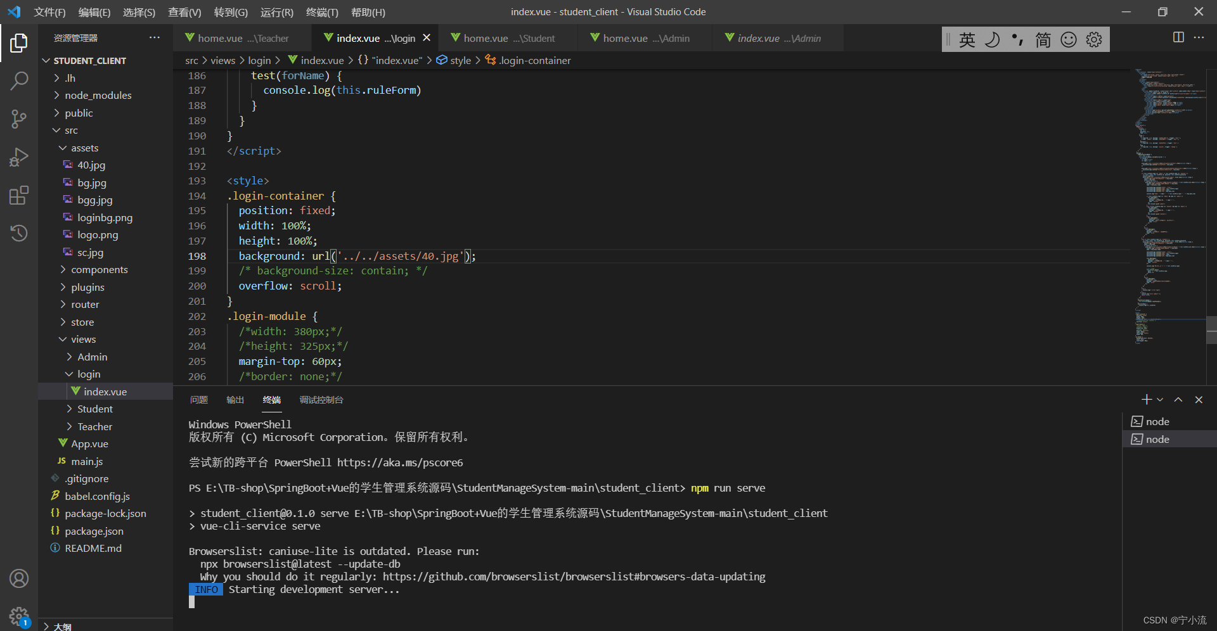
Task: Open babel.config.js file
Action: (x=97, y=496)
